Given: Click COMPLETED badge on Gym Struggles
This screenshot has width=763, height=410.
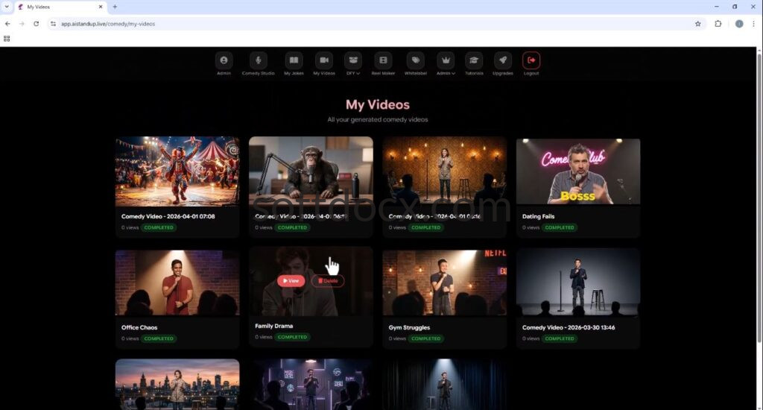Looking at the screenshot, I should tap(425, 338).
